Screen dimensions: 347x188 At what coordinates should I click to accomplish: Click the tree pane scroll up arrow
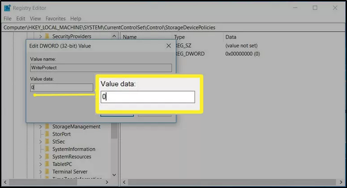click(114, 36)
